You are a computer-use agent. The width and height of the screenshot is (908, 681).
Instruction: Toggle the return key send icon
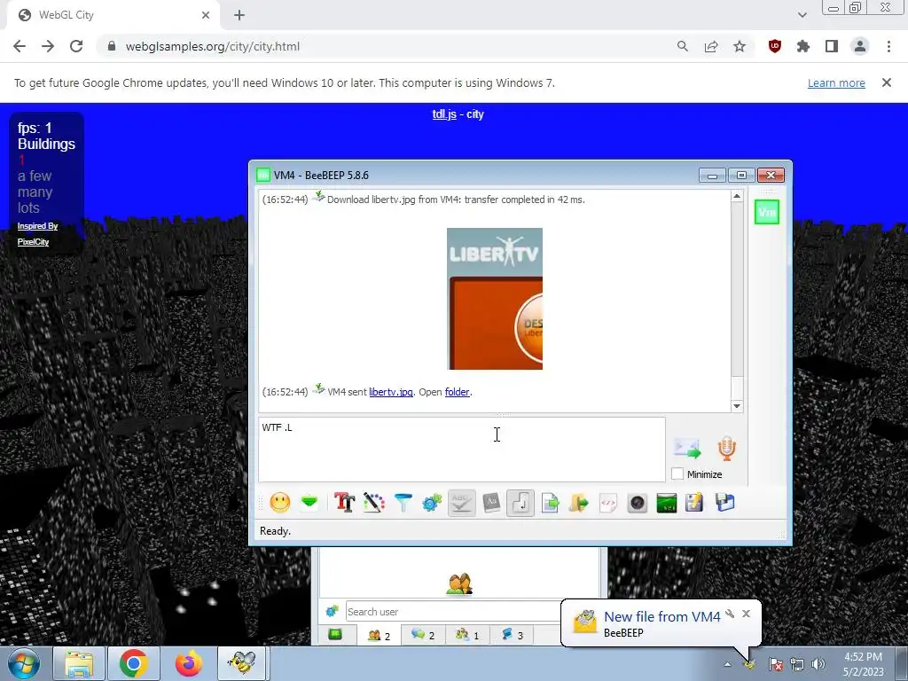click(x=520, y=503)
